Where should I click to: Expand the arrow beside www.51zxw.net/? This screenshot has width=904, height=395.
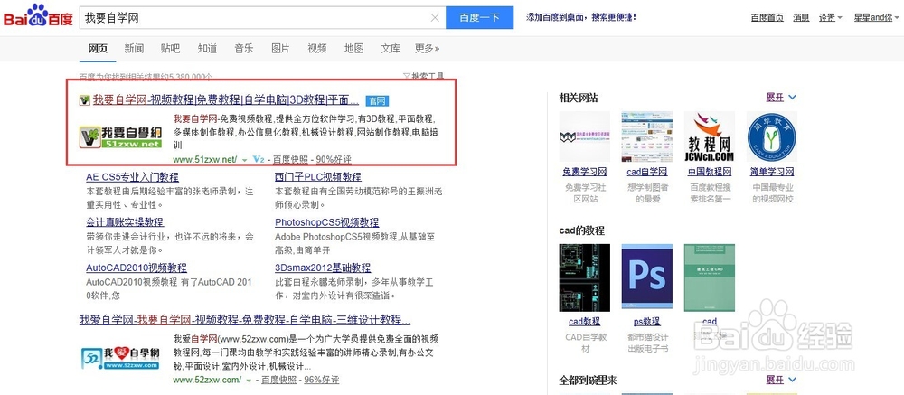pos(244,160)
